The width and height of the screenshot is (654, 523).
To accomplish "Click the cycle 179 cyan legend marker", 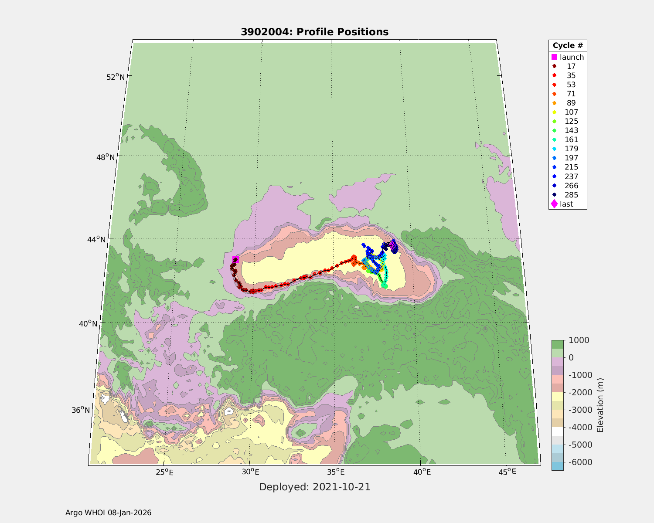I will [x=554, y=149].
